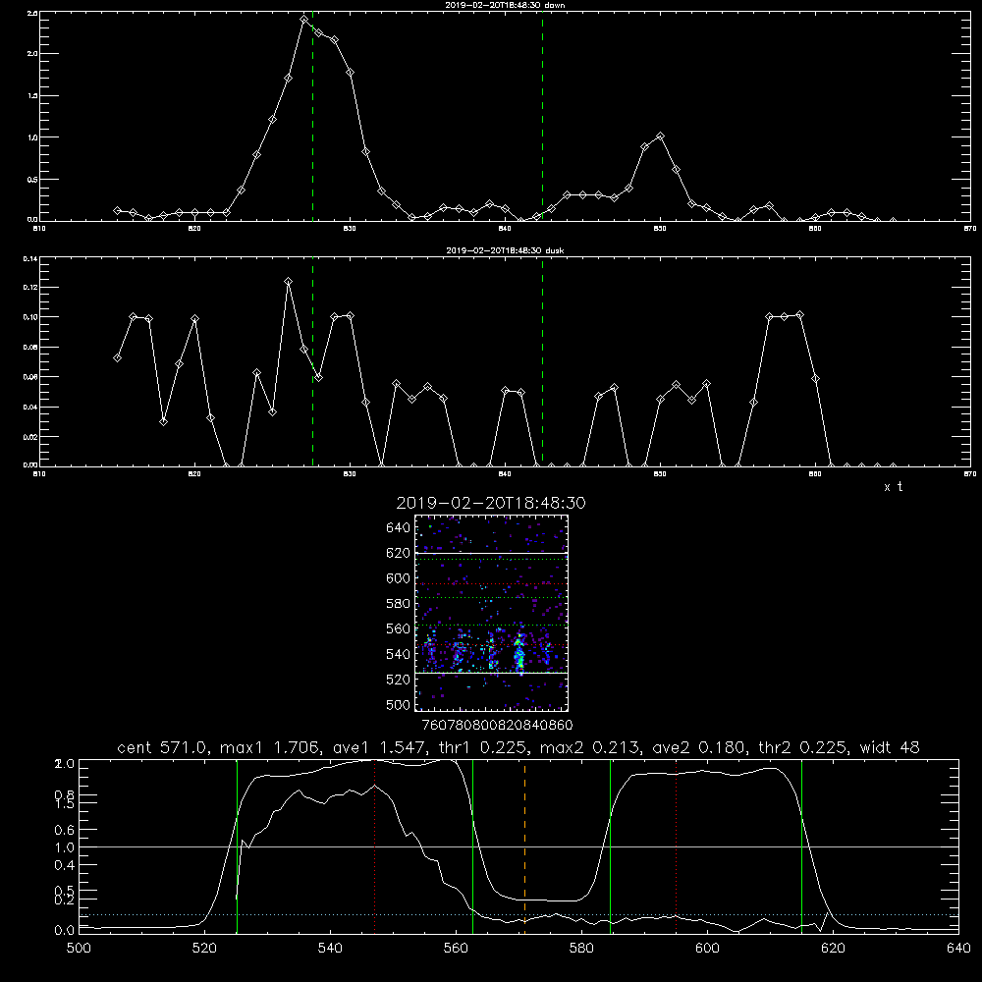
Task: Click the 0.8 label on bottom plot y-axis
Action: pyautogui.click(x=65, y=794)
